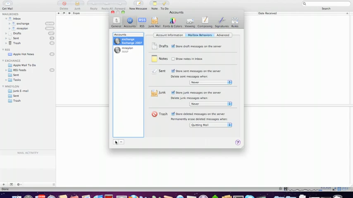Open the sidebar gear action menu

click(19, 184)
